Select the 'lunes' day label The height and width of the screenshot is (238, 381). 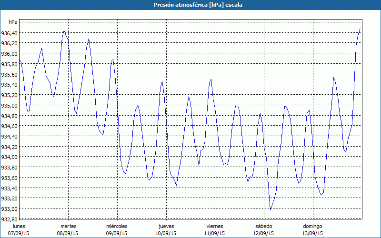[x=20, y=226]
